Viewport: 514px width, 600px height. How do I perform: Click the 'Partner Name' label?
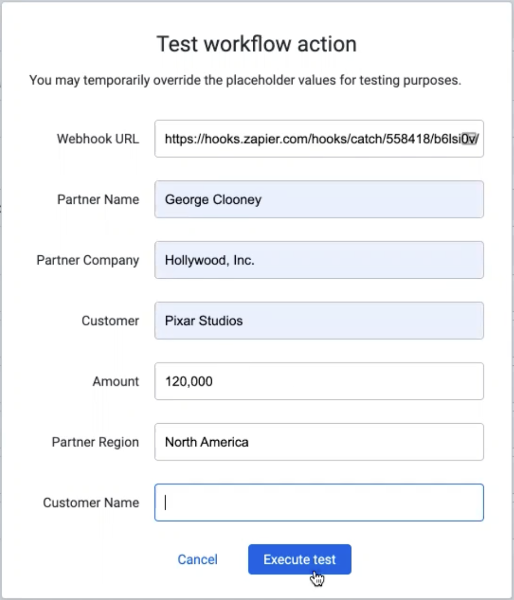pyautogui.click(x=98, y=199)
